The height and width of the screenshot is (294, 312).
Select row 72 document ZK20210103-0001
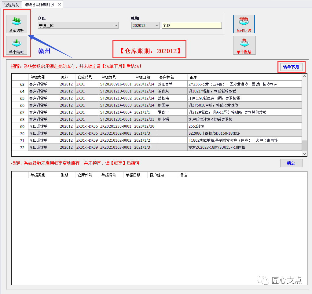pyautogui.click(x=116, y=147)
